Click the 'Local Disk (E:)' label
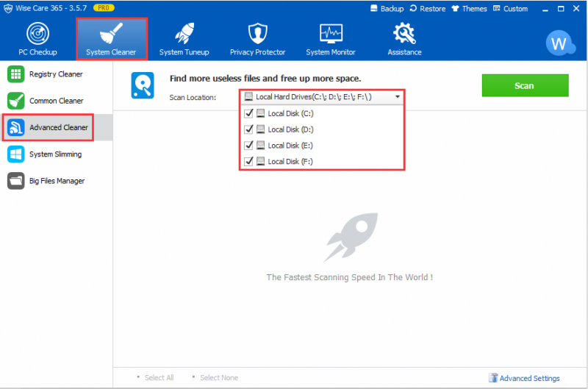588x389 pixels. (290, 145)
